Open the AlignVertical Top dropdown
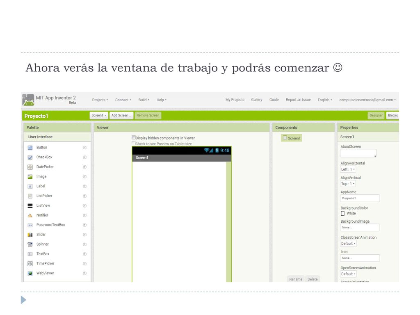Viewport: 420px width, 315px height. pos(348,184)
